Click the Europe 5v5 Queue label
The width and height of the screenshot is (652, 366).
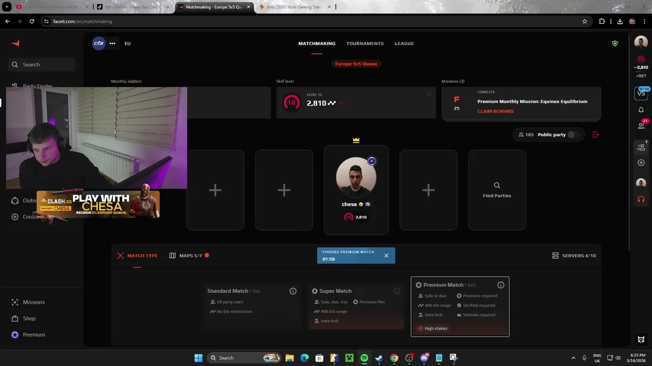click(356, 64)
